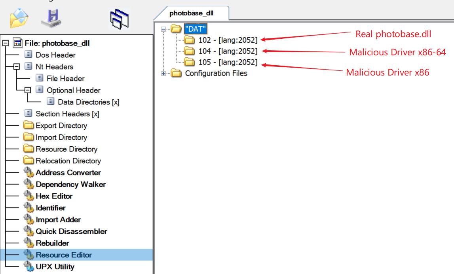Click the Section Headers document icon

pos(28,113)
